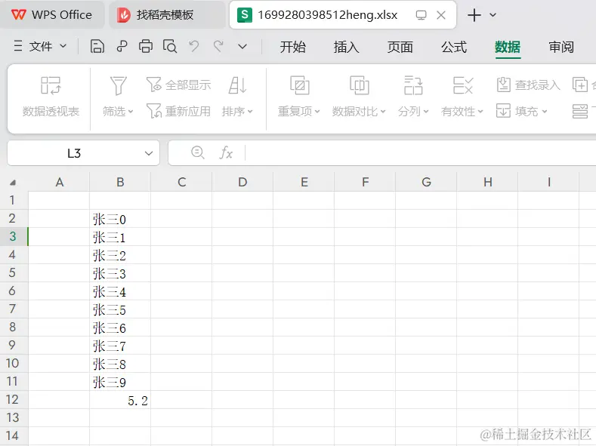
Task: Expand the 分列 dropdown
Action: (x=426, y=112)
